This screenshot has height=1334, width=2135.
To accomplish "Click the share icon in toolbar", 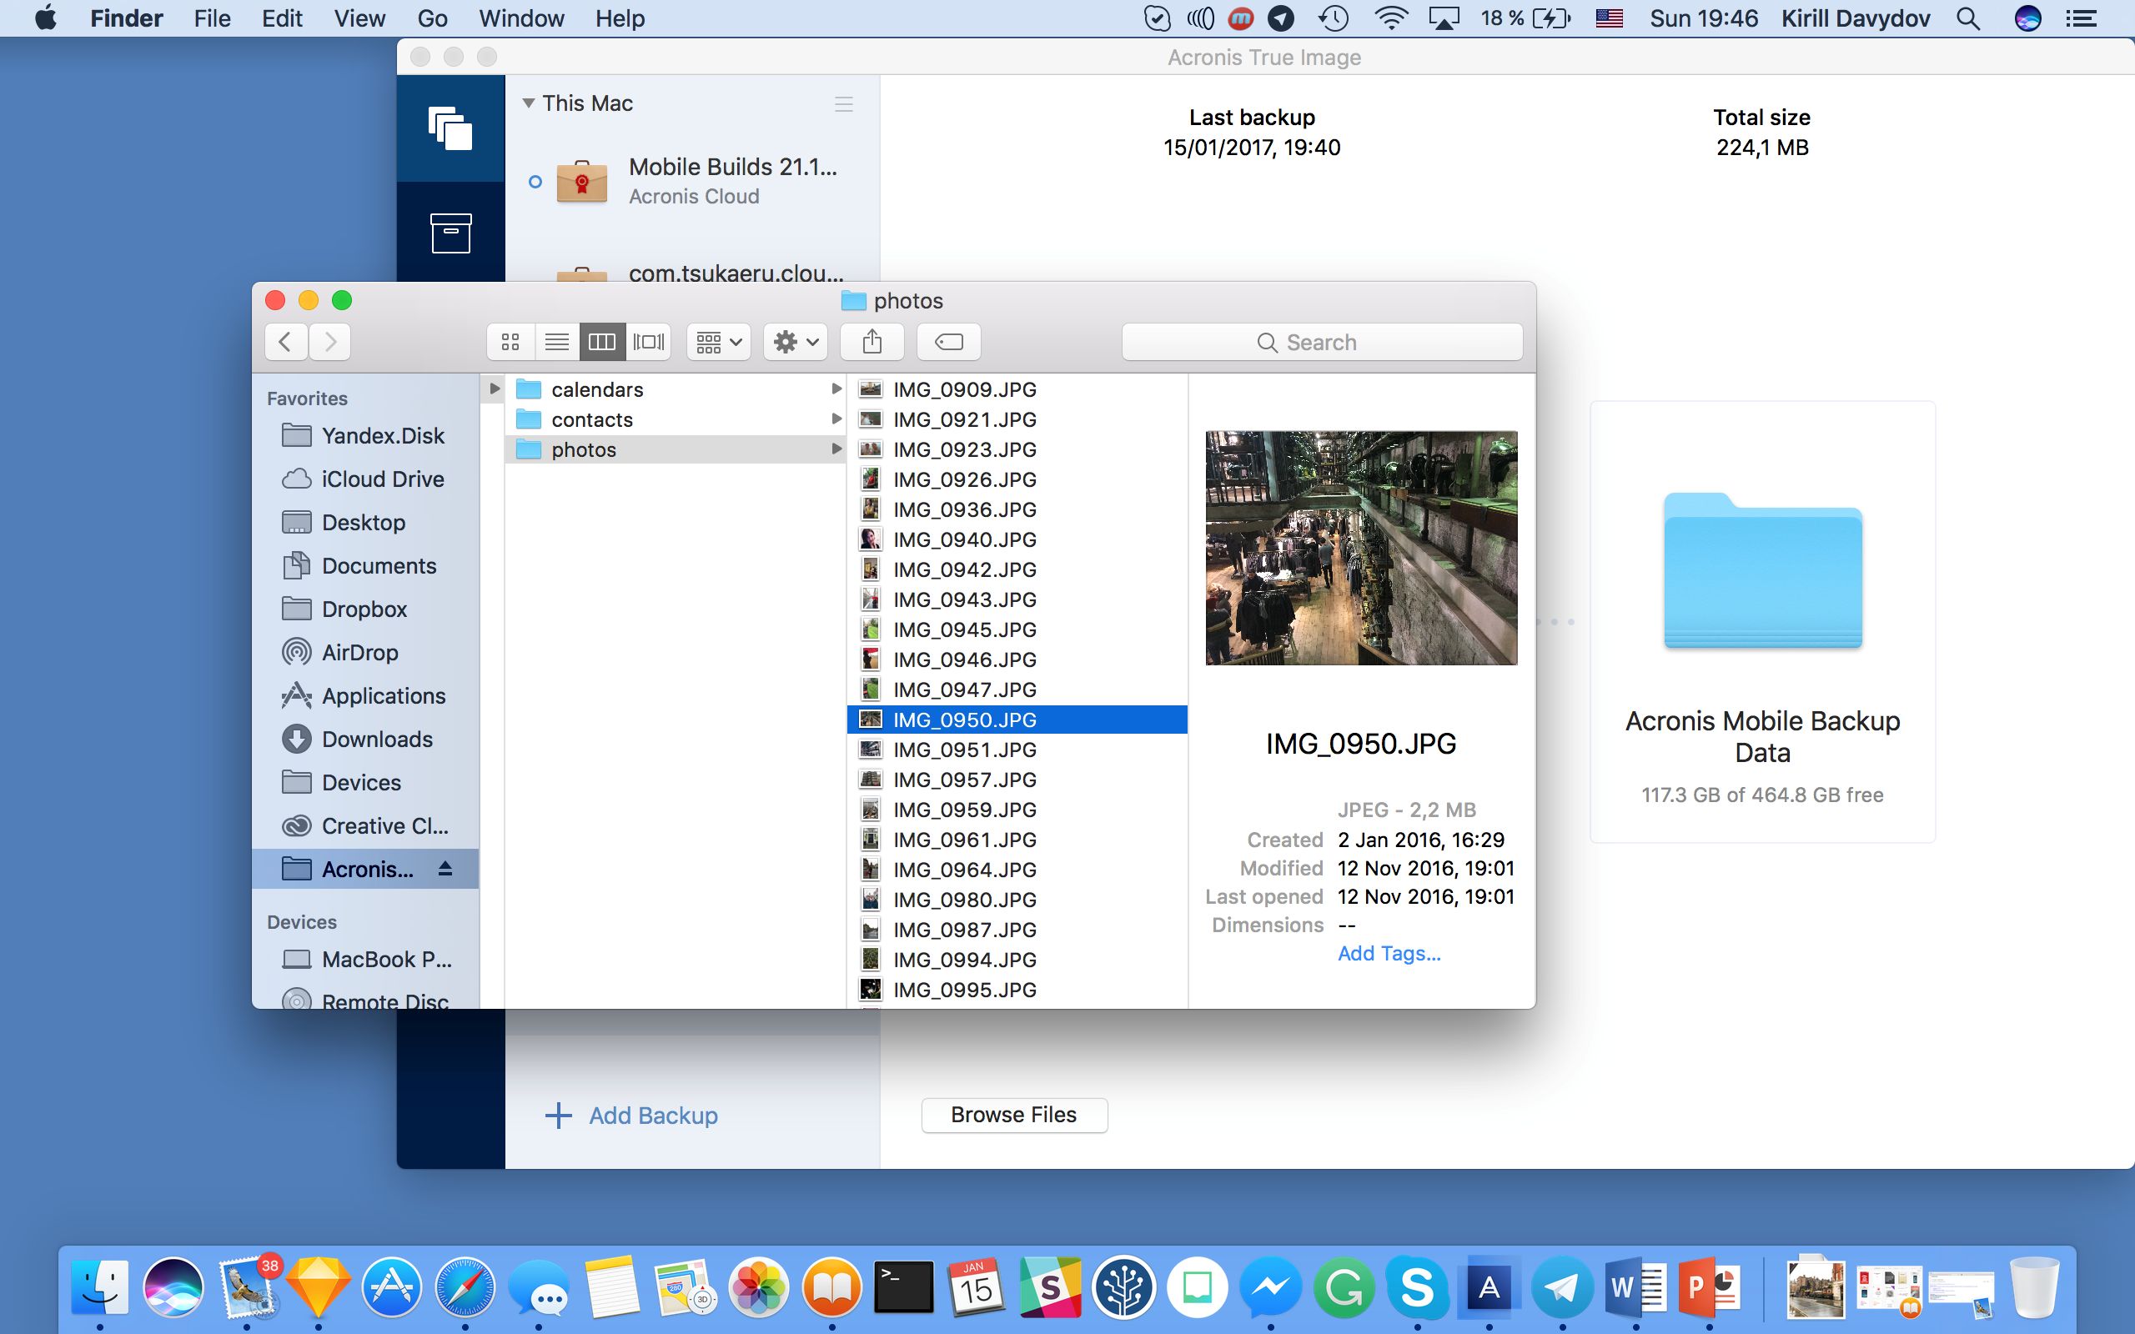I will [x=872, y=341].
